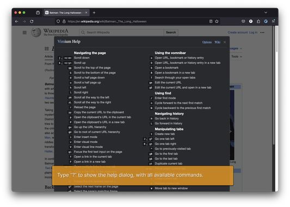This screenshot has height=207, width=290.
Task: Click the 'Scroll down' command text
Action: point(82,58)
